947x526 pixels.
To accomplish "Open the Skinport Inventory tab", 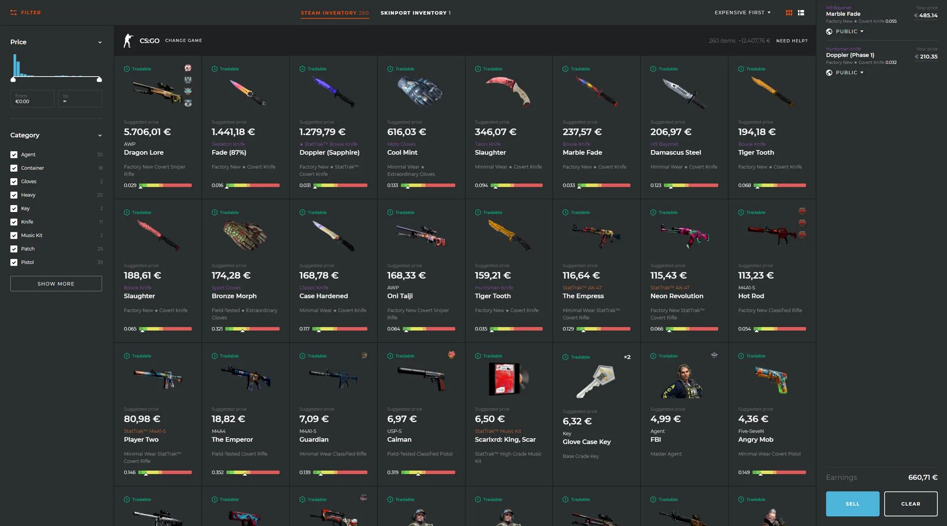I will (415, 13).
